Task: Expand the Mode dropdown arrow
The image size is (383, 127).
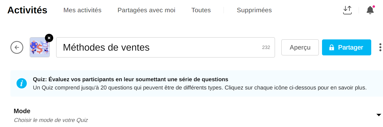Action: coord(378,115)
